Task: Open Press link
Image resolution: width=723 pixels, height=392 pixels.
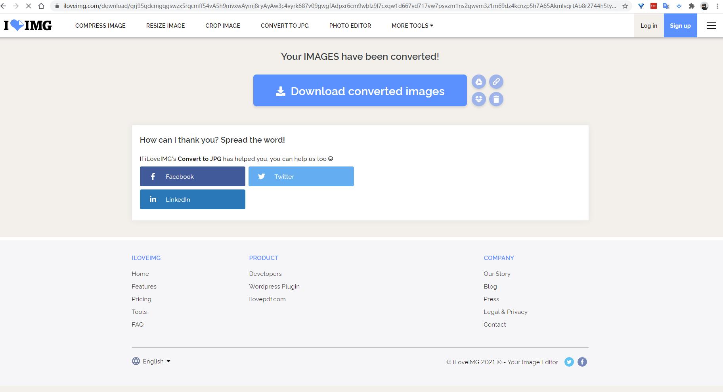Action: [492, 299]
